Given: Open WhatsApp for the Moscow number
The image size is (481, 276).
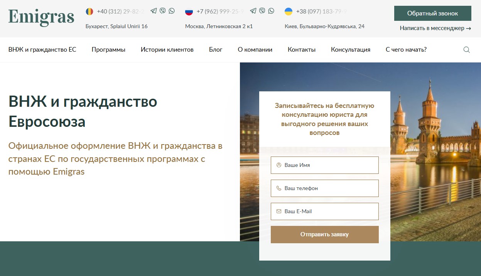Looking at the screenshot, I should (x=271, y=11).
